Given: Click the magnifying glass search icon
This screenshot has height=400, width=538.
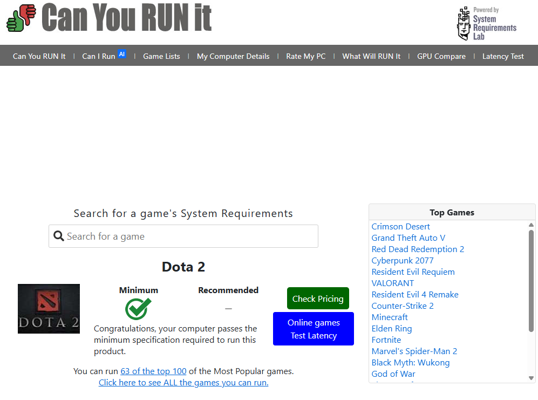Looking at the screenshot, I should click(59, 236).
